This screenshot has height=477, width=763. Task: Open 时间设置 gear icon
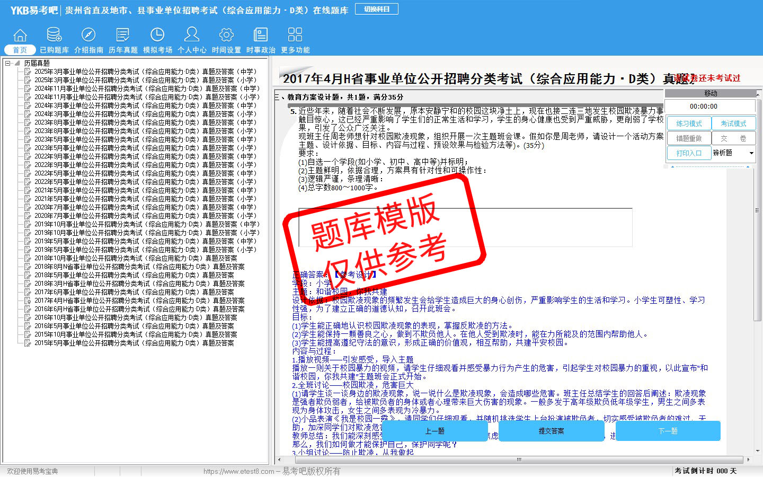pyautogui.click(x=226, y=36)
